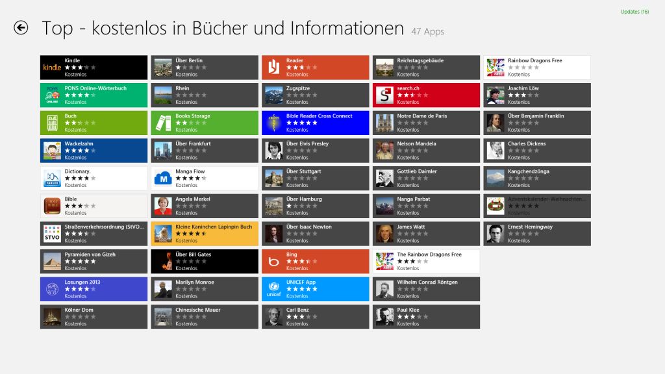Open the Über Stuttgart thumbnail
665x374 pixels.
tap(274, 178)
